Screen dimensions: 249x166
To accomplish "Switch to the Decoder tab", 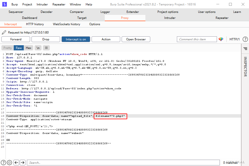I will tap(46, 12).
